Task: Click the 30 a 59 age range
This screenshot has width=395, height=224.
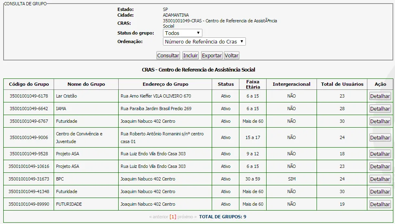Action: click(253, 179)
